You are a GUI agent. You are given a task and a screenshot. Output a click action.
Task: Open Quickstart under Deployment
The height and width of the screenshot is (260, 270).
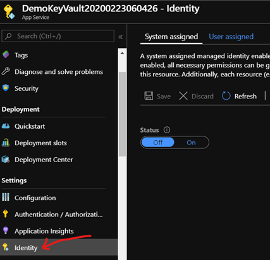[30, 126]
